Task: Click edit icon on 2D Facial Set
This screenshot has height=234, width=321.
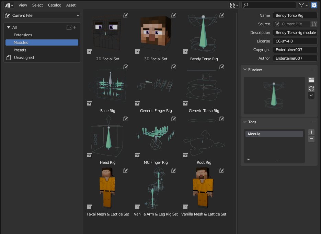Action: pyautogui.click(x=126, y=15)
